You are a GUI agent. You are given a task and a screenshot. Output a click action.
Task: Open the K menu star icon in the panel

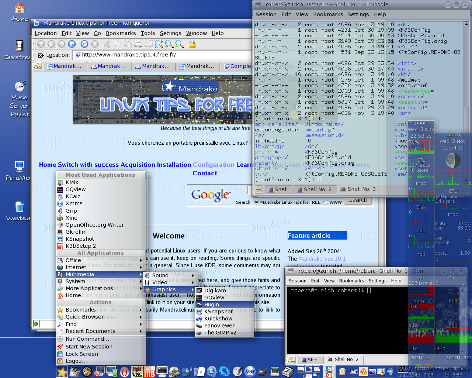62,372
